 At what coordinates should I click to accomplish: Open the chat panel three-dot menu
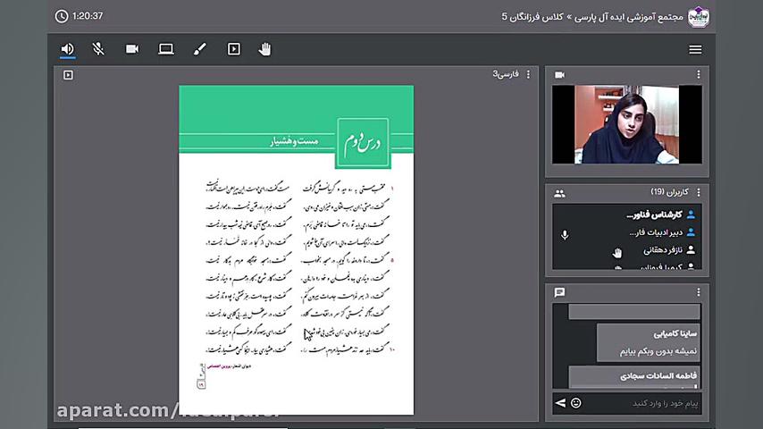click(x=699, y=292)
